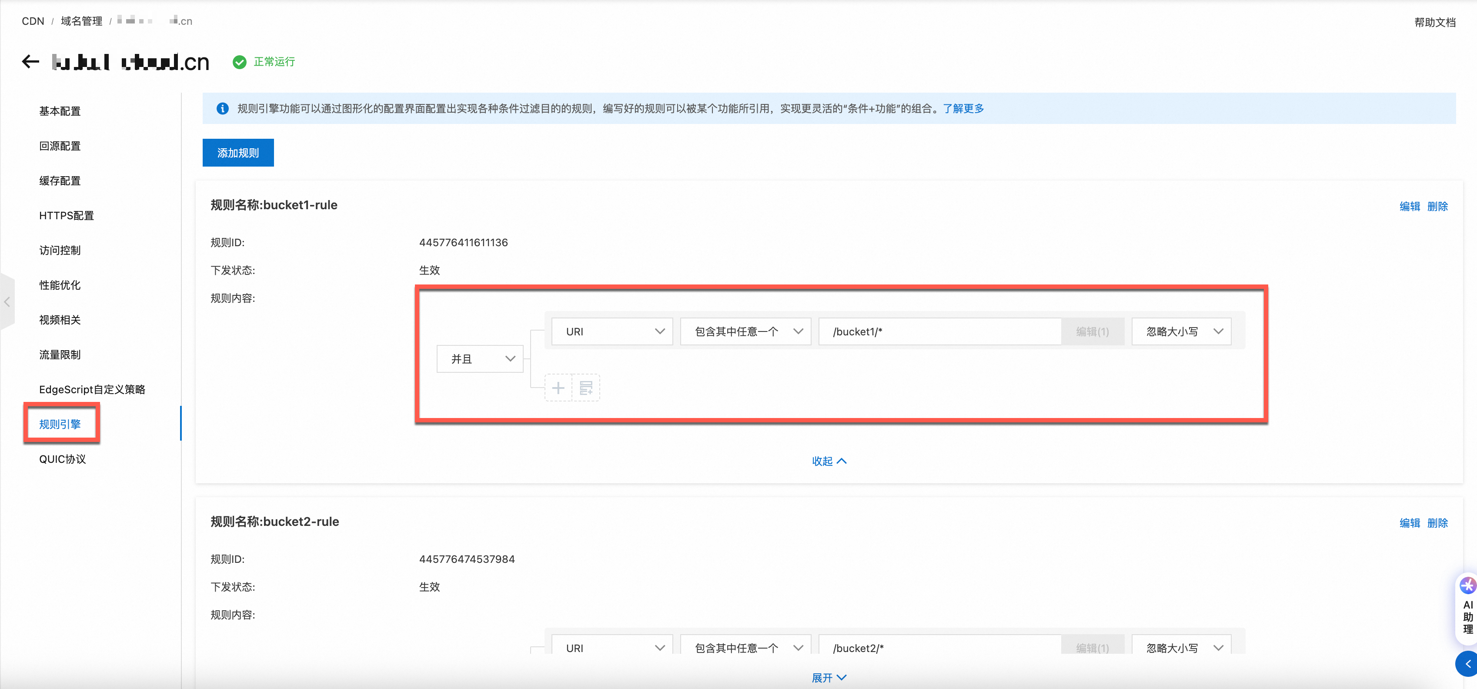
Task: Click the blue round arrow at bottom right
Action: coord(1467,664)
